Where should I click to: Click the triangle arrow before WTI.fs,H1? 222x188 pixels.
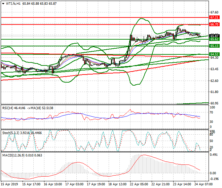pos(3,4)
